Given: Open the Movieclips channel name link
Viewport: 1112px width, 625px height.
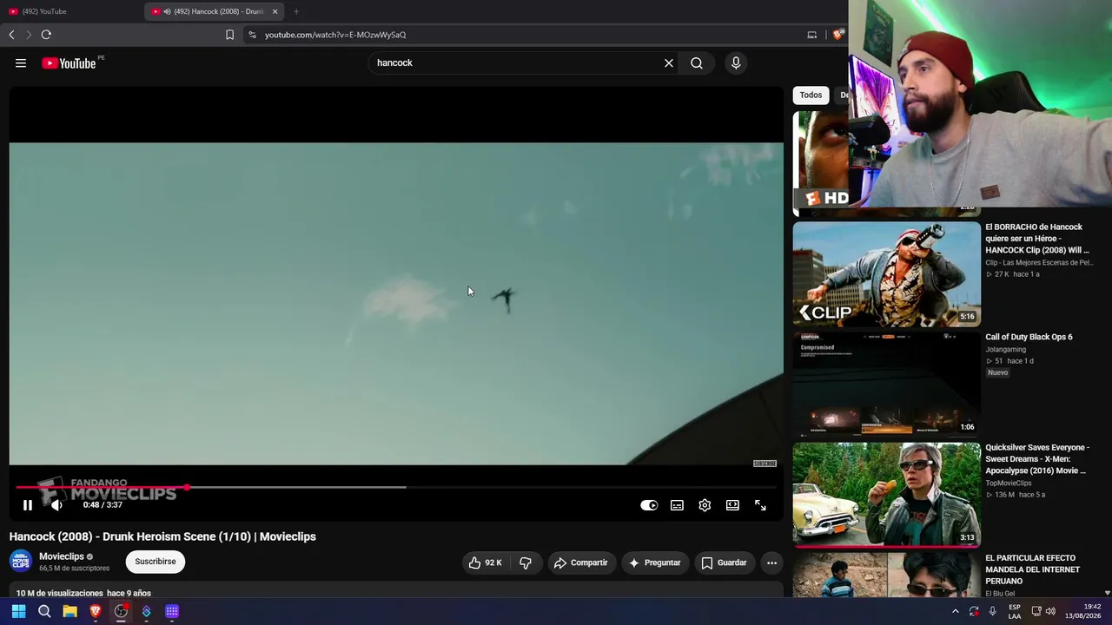Looking at the screenshot, I should coord(62,556).
